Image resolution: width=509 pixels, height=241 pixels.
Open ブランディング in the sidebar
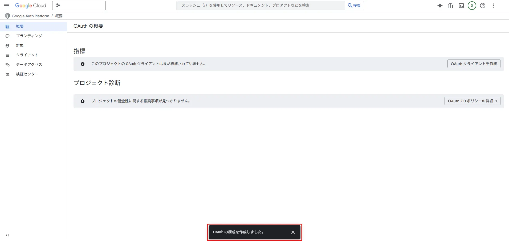point(33,36)
